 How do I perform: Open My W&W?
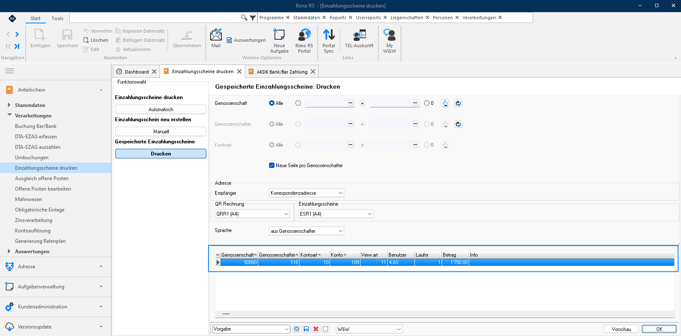[x=390, y=41]
